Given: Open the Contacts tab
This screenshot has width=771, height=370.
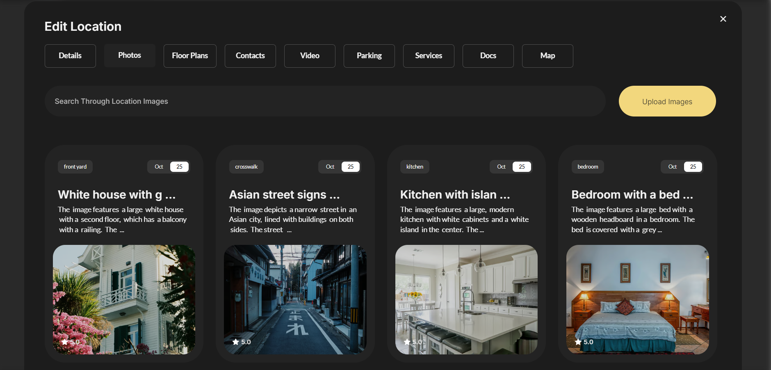Looking at the screenshot, I should pos(250,56).
